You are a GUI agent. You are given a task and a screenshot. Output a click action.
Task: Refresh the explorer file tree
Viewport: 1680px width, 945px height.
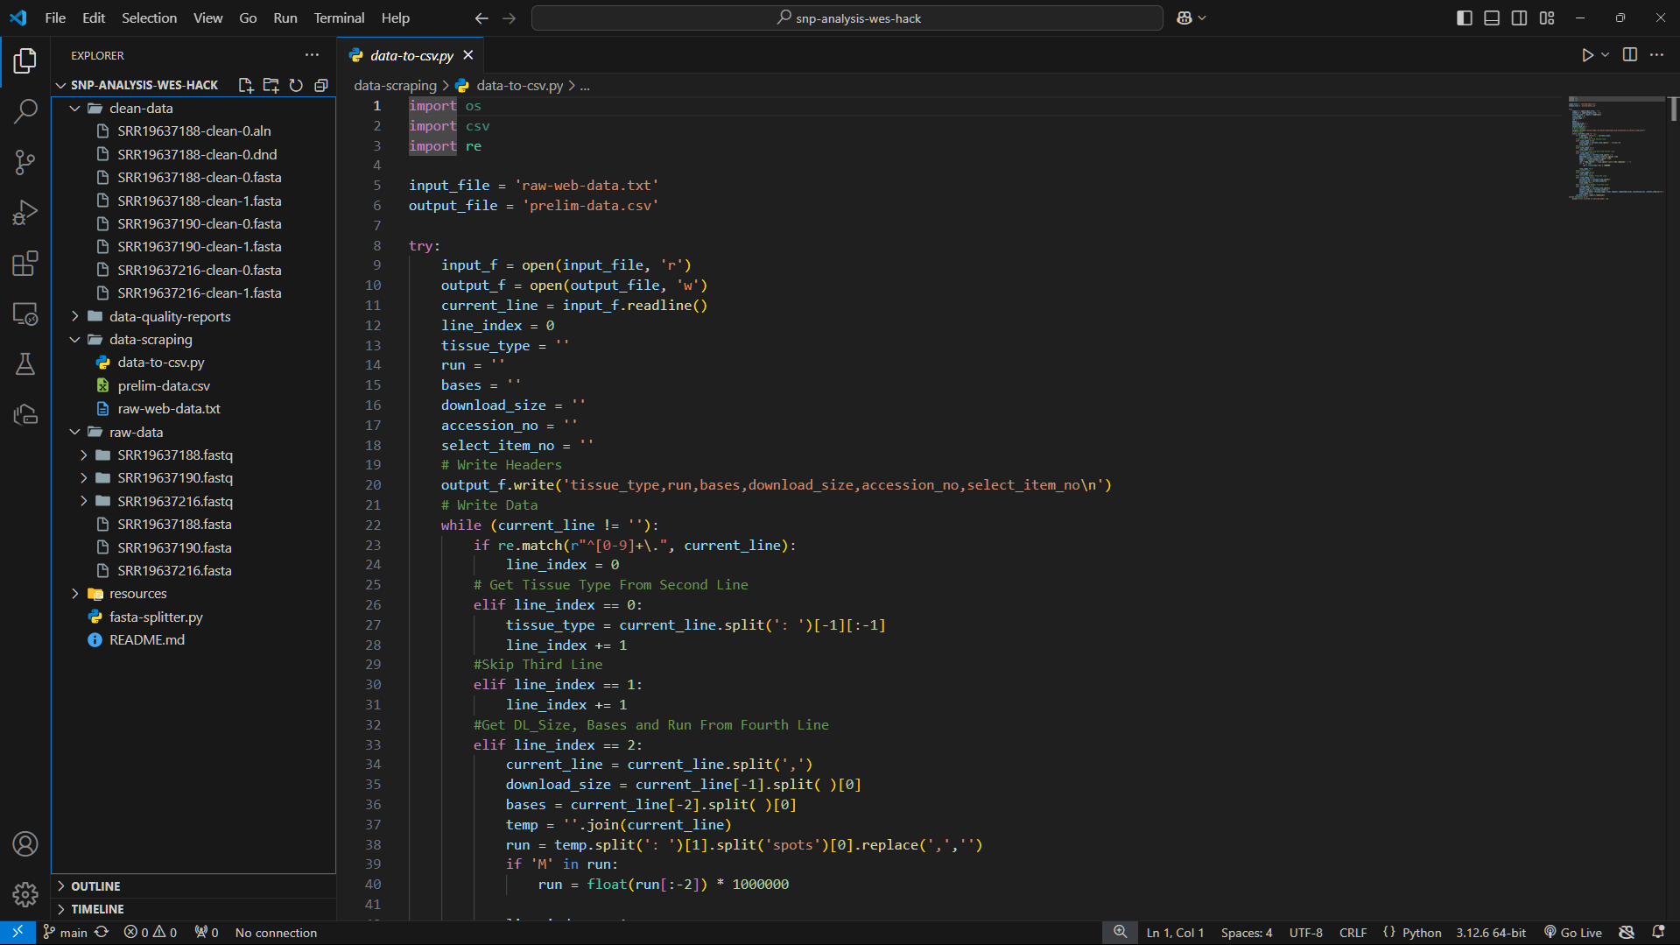pos(296,85)
